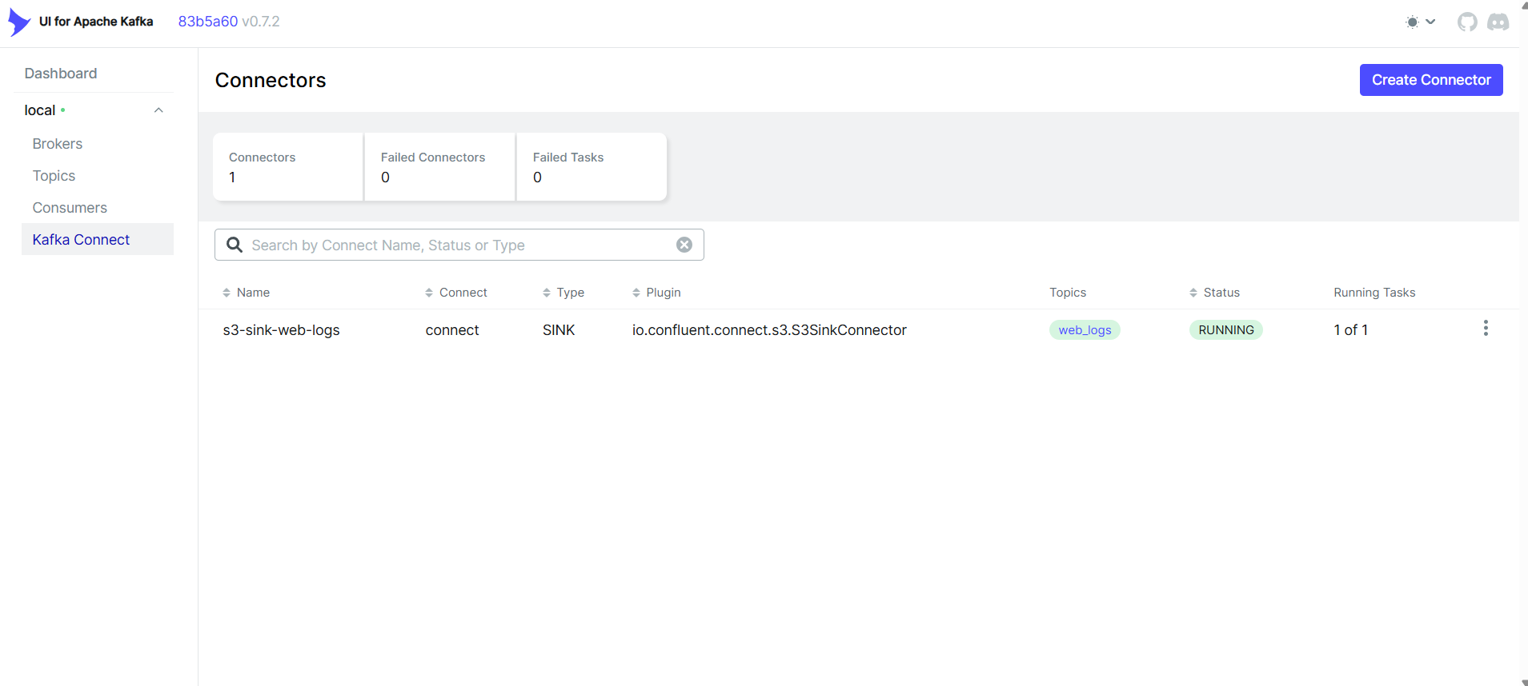Collapse the local cluster menu
1528x686 pixels.
point(158,110)
